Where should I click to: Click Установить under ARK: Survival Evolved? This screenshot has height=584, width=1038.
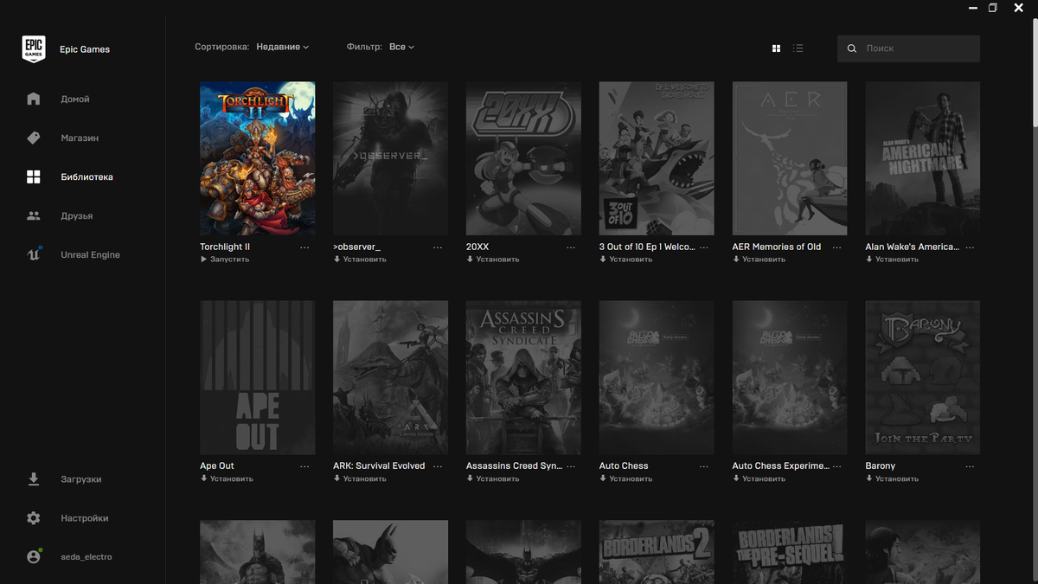pyautogui.click(x=360, y=478)
